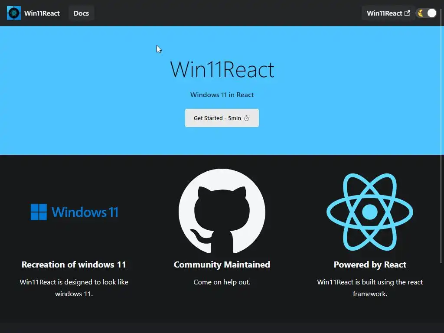Click the 'Come on help out.' text
This screenshot has width=444, height=333.
coord(222,282)
